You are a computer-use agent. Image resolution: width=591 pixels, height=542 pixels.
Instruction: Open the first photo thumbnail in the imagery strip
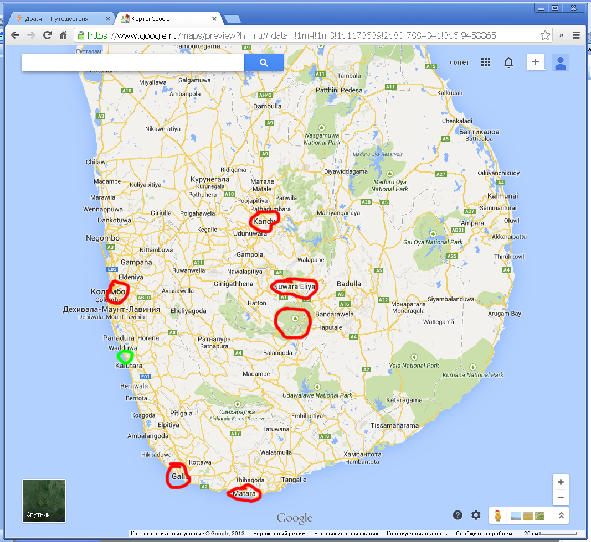coord(516,515)
